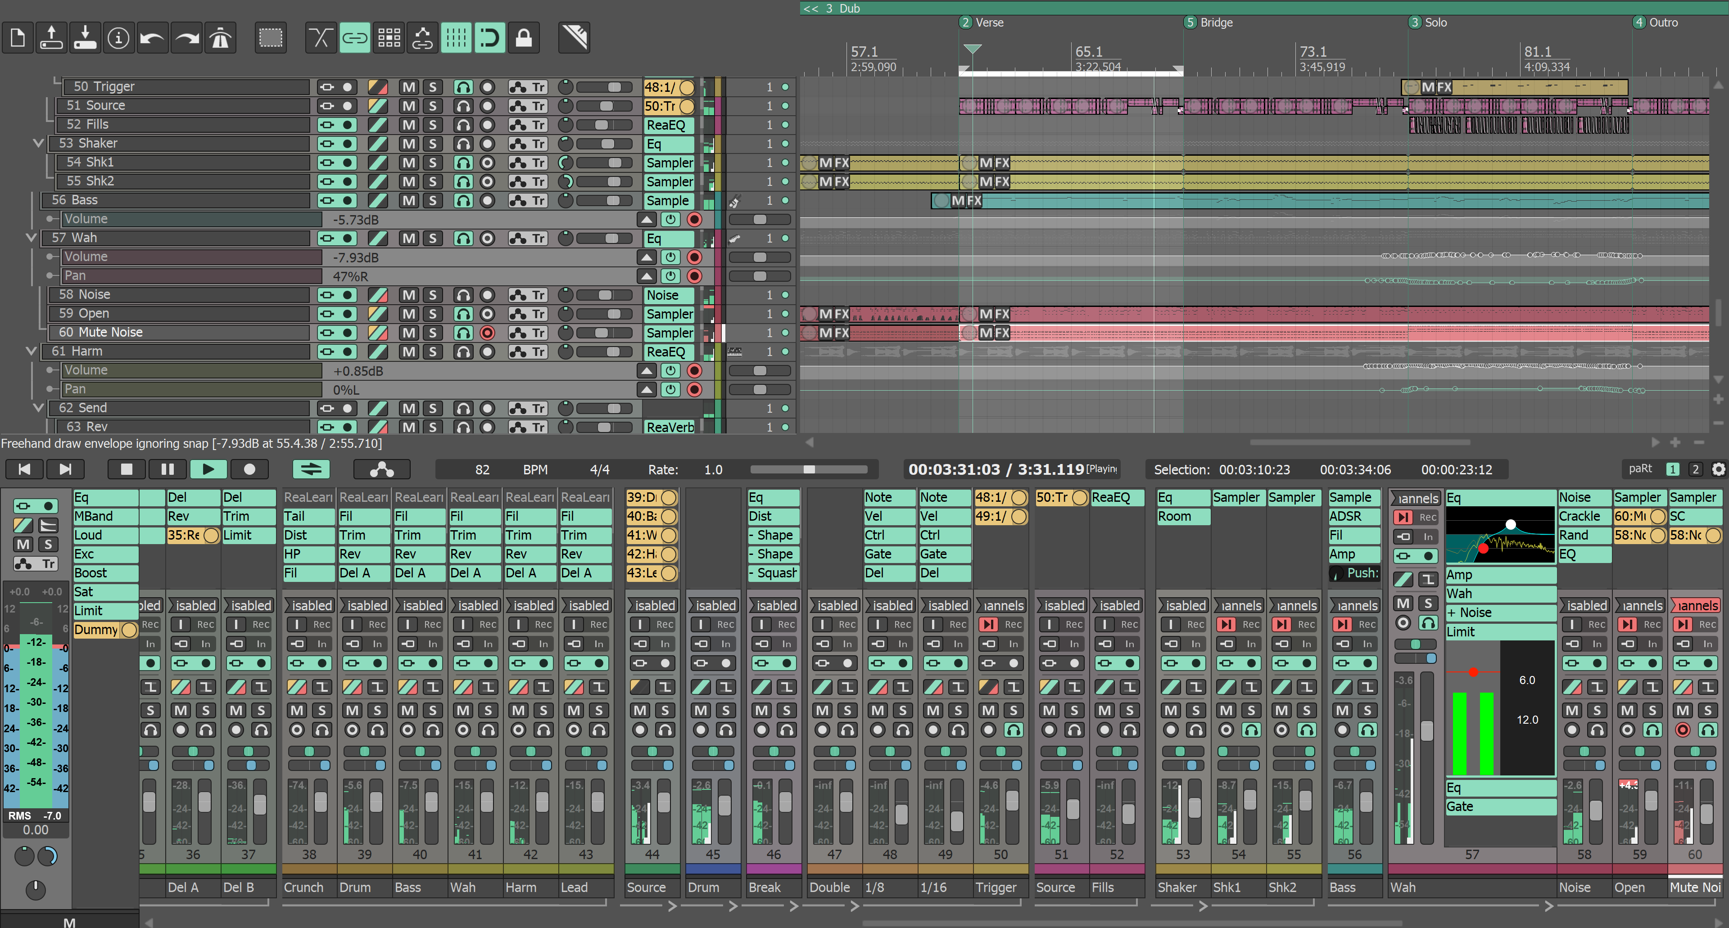The width and height of the screenshot is (1729, 928).
Task: Click the green Play button
Action: click(x=208, y=469)
